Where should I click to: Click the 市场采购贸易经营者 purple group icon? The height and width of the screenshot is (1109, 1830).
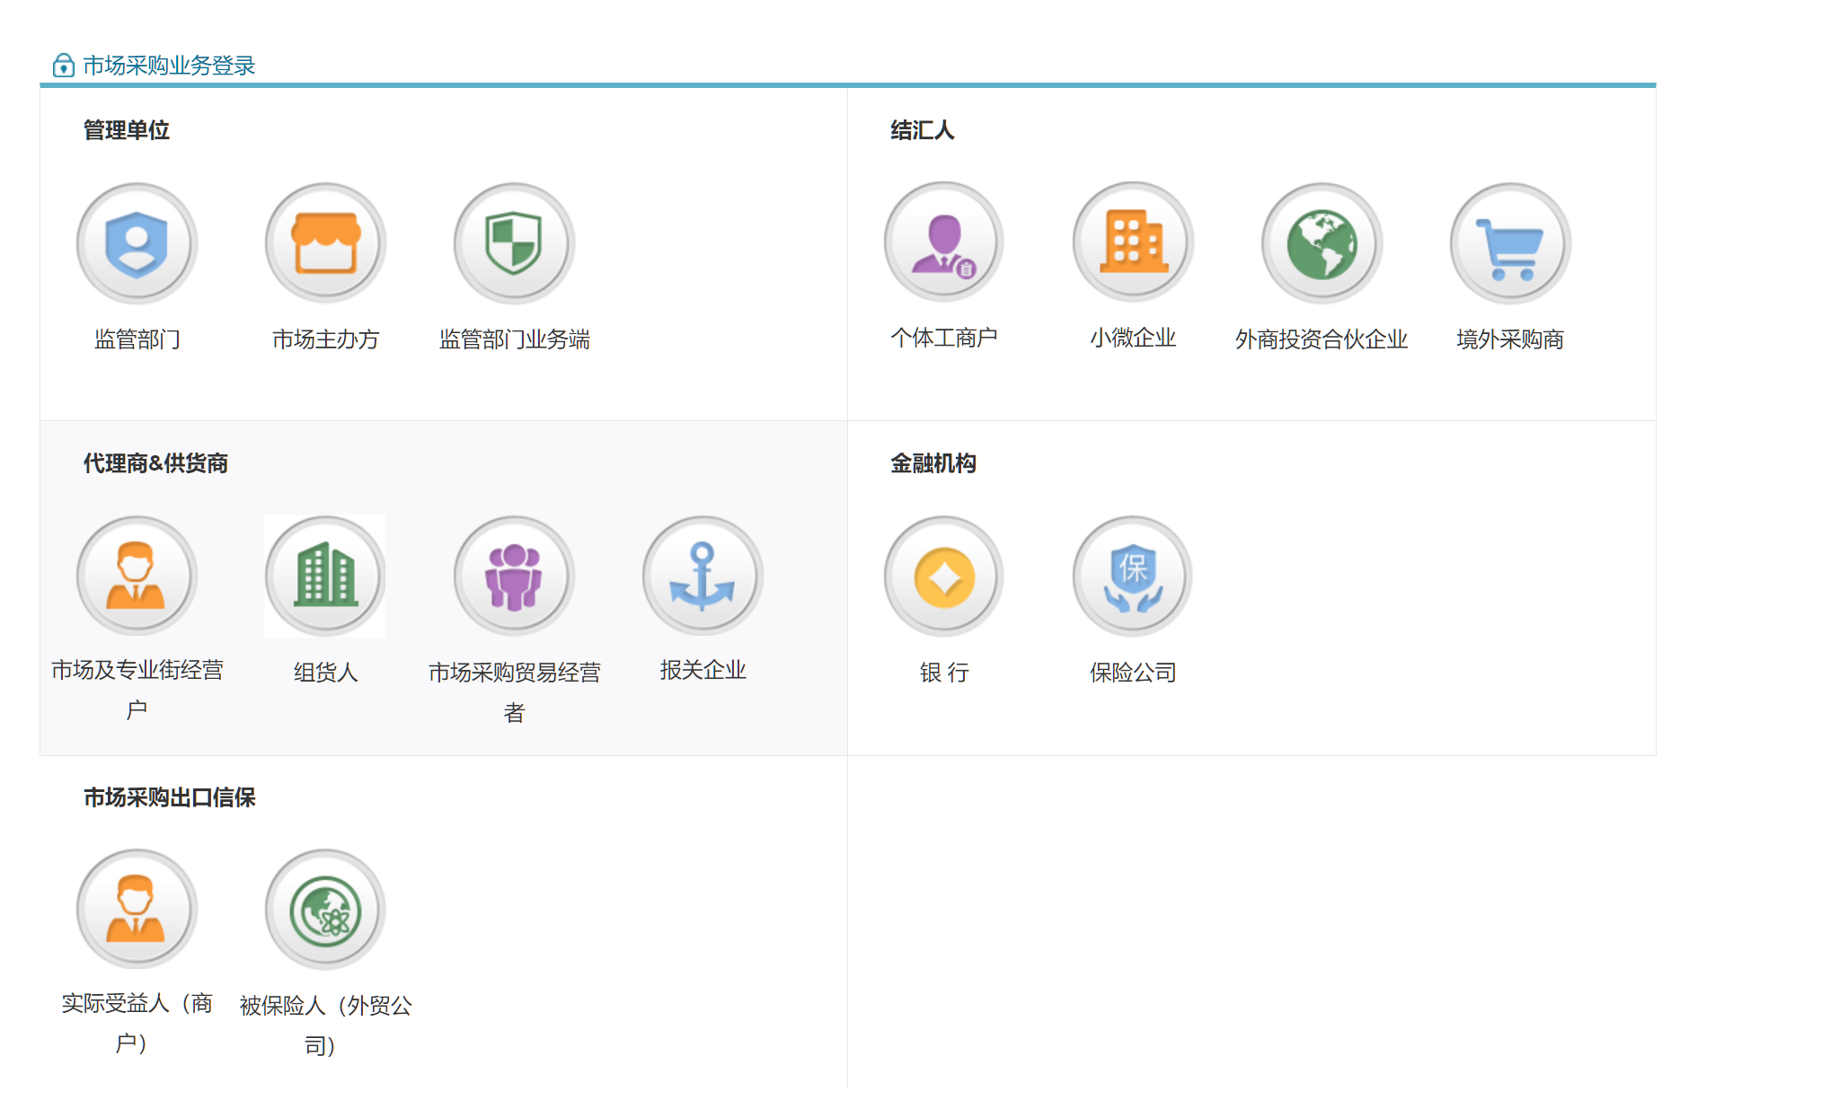(x=514, y=576)
